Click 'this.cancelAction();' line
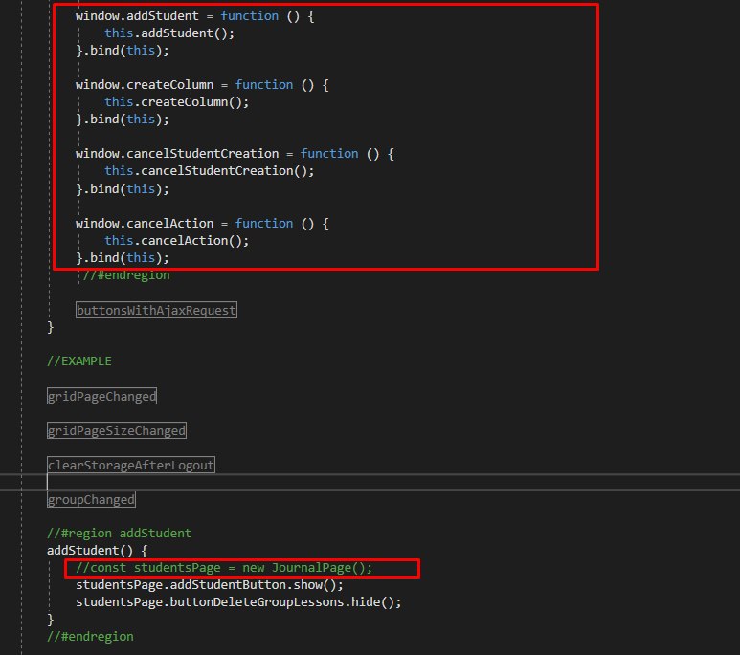The image size is (740, 655). (x=176, y=241)
